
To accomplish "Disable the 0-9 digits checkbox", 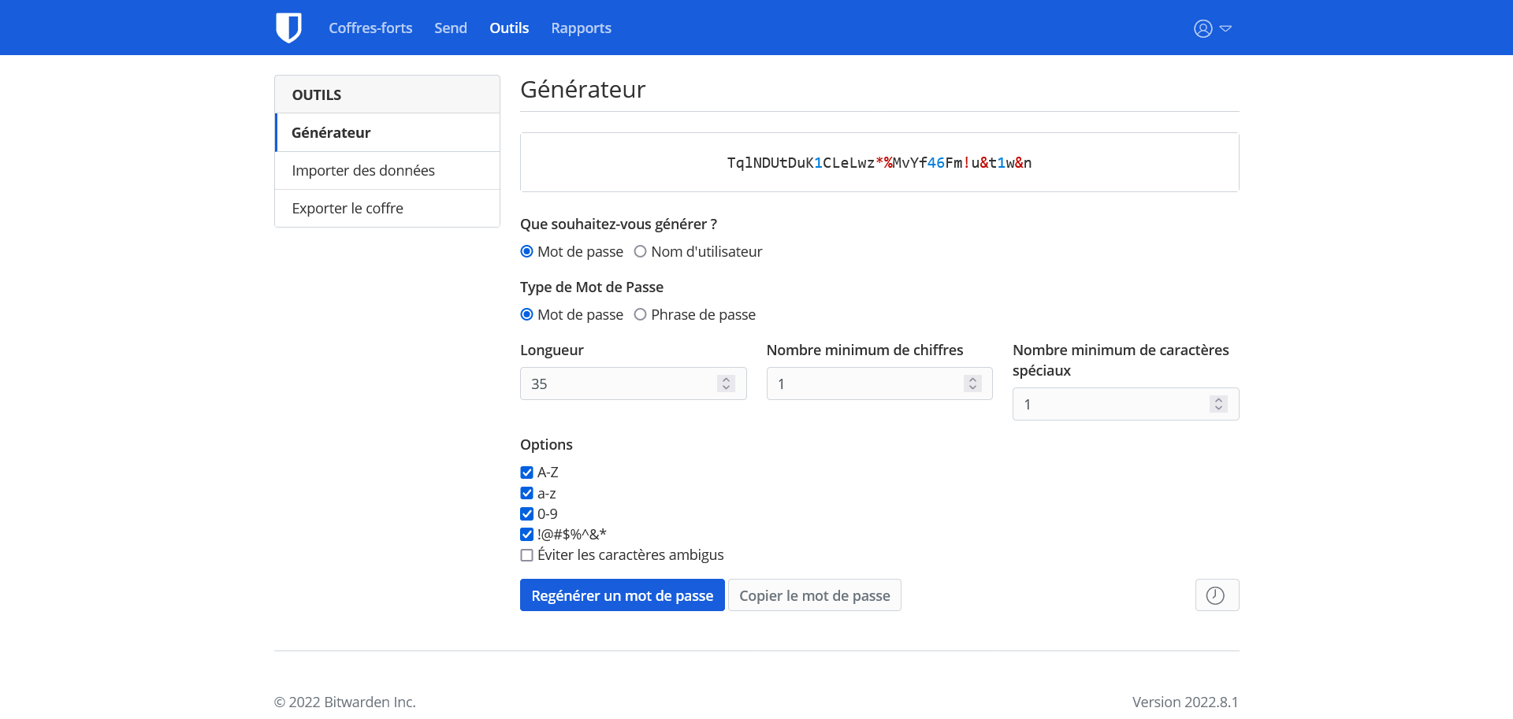I will 527,514.
